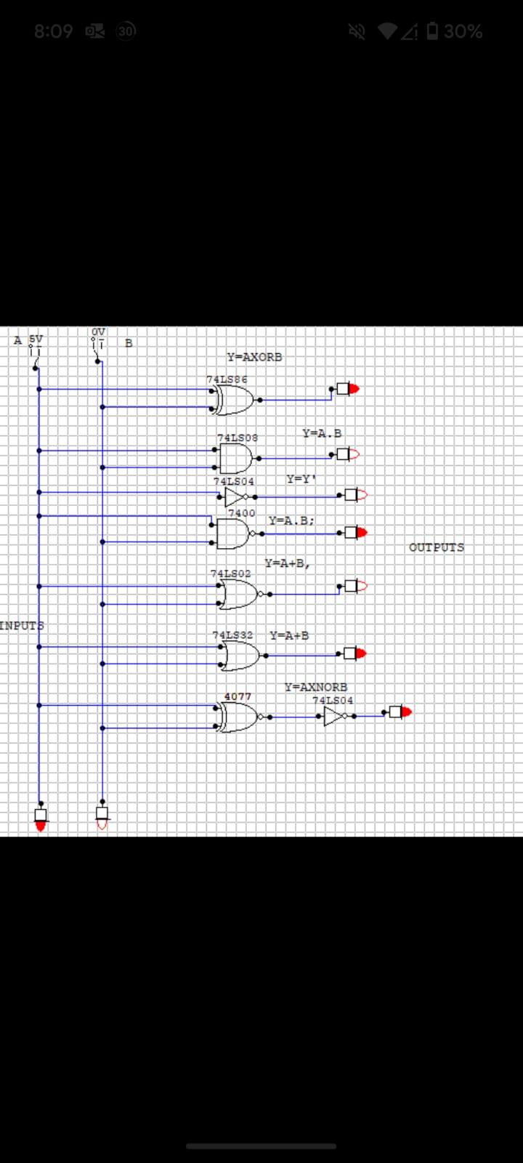Click the Y=AXNORB label
Image resolution: width=523 pixels, height=1163 pixels.
pos(315,687)
